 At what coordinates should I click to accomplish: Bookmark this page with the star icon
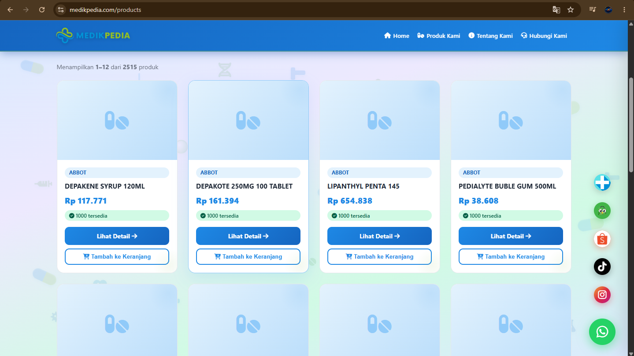[571, 10]
